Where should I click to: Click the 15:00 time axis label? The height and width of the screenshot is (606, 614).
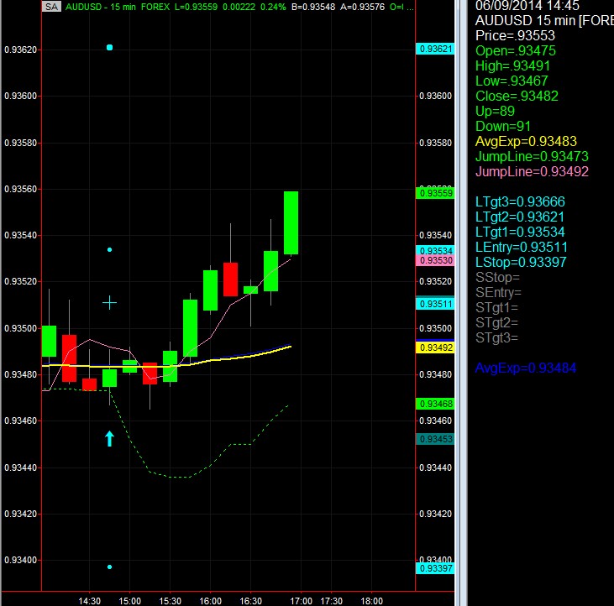(129, 601)
